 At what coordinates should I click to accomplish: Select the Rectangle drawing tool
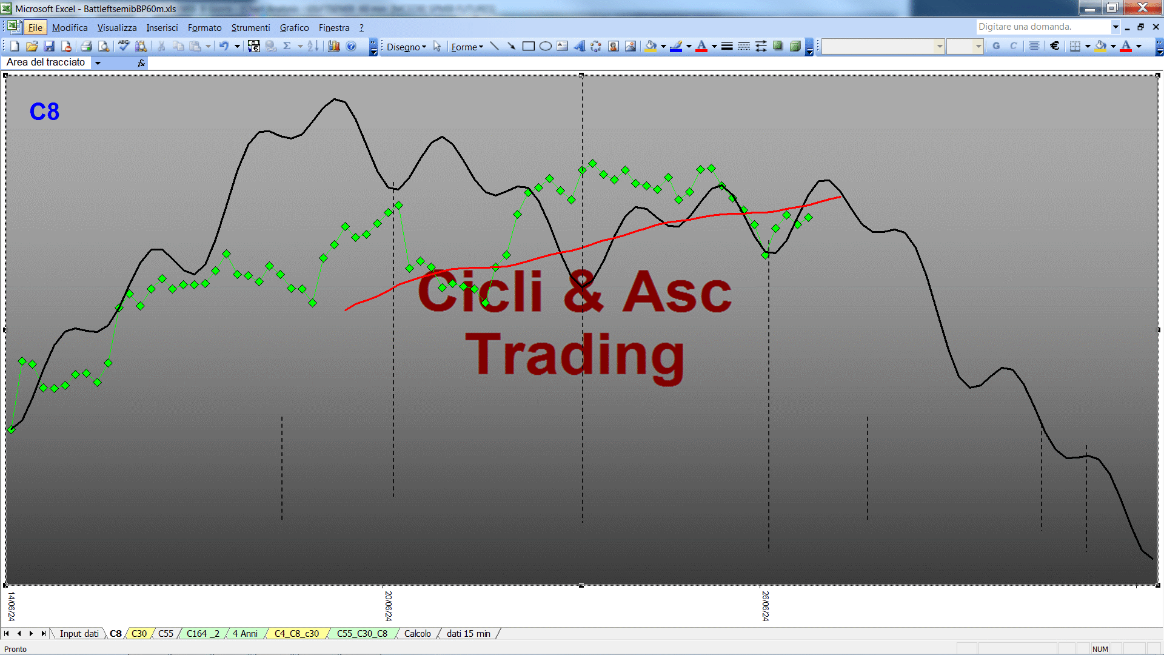click(528, 46)
